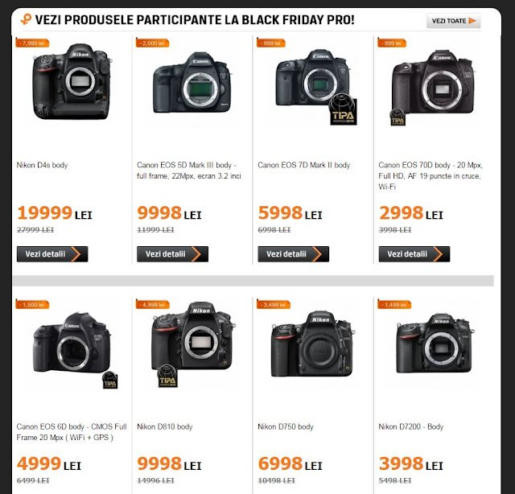Select the Nikon D4s camera image

72,82
